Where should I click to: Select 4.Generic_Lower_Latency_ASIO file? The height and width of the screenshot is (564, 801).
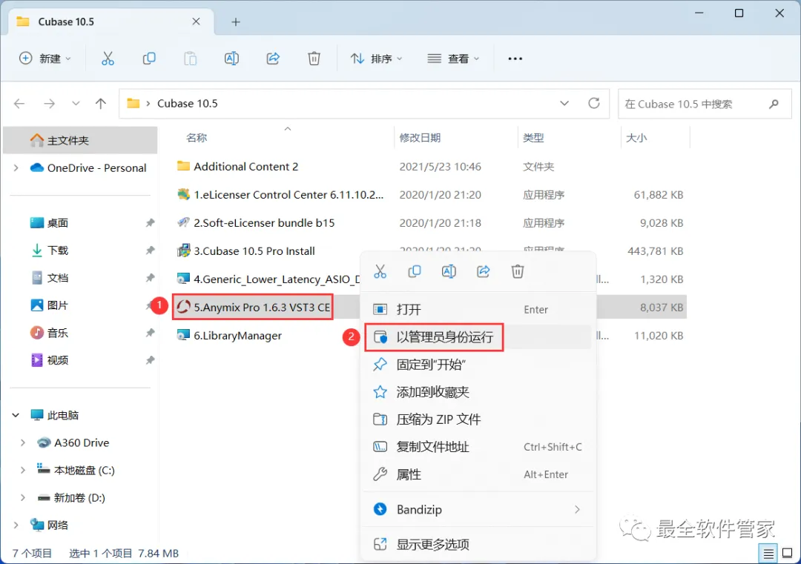coord(268,279)
